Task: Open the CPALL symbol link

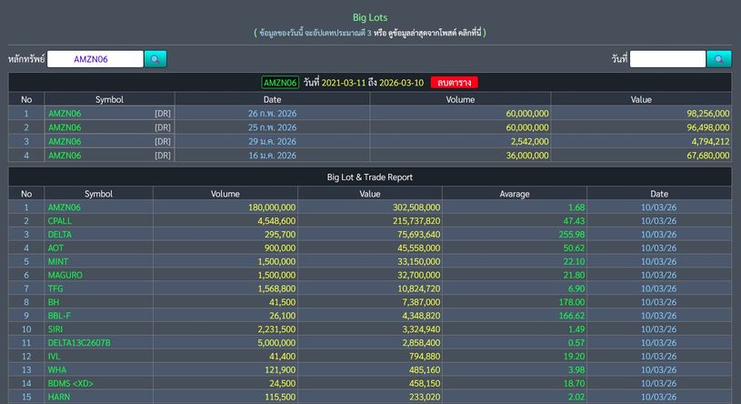Action: click(60, 221)
